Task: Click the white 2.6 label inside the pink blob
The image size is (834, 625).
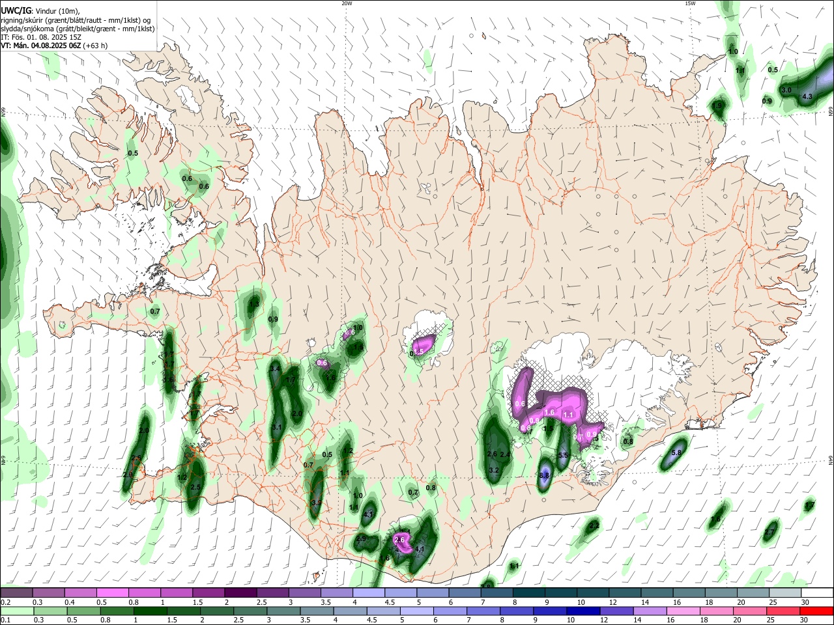Action: 400,540
